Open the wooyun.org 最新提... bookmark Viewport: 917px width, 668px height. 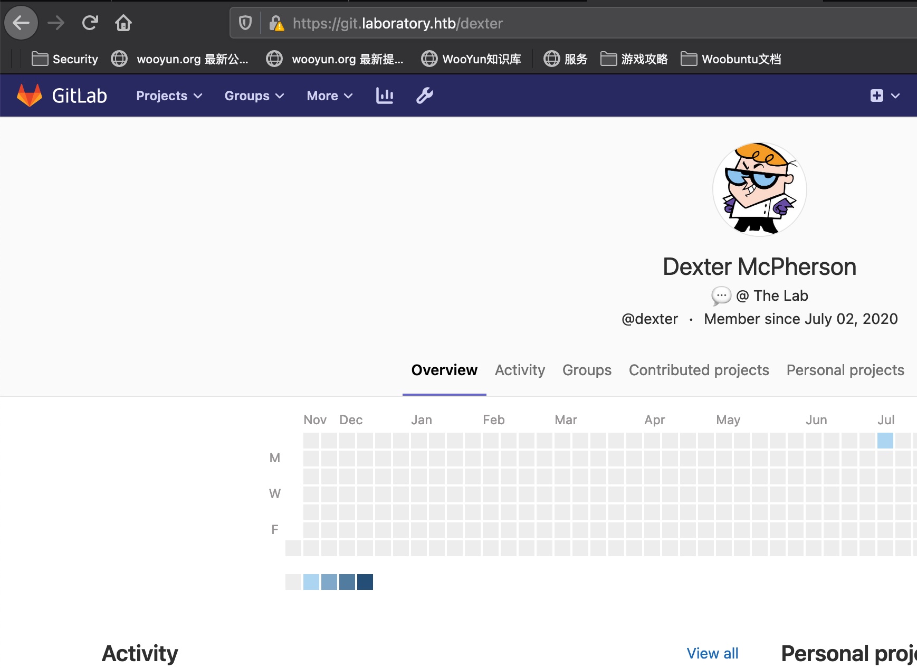(335, 59)
